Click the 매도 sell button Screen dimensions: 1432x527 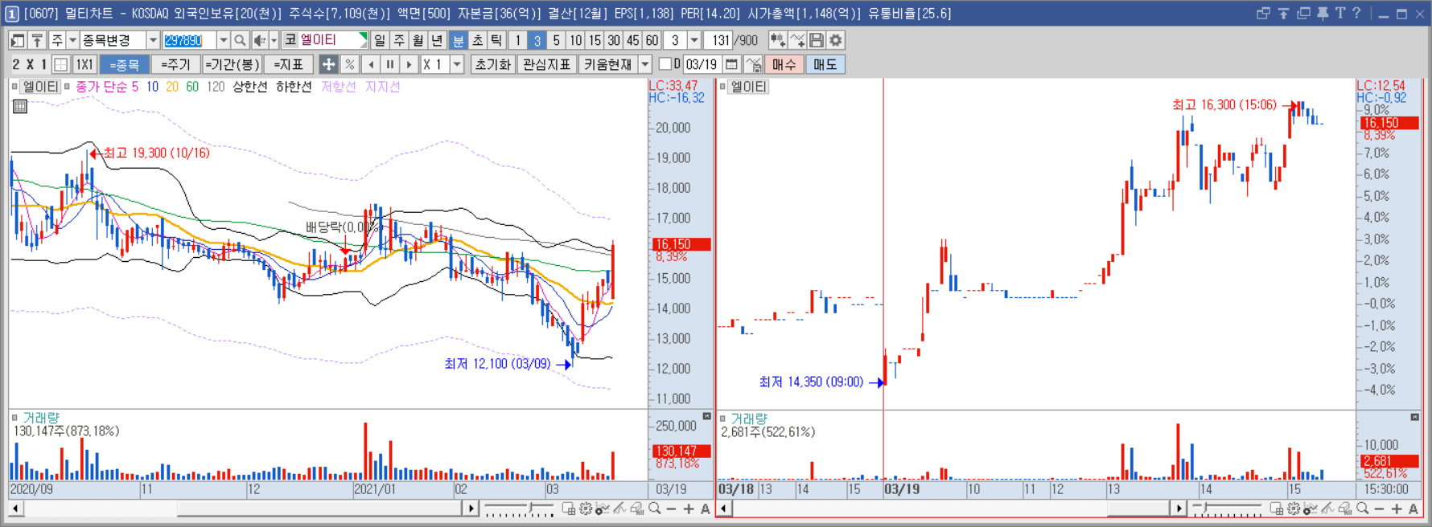pos(825,64)
